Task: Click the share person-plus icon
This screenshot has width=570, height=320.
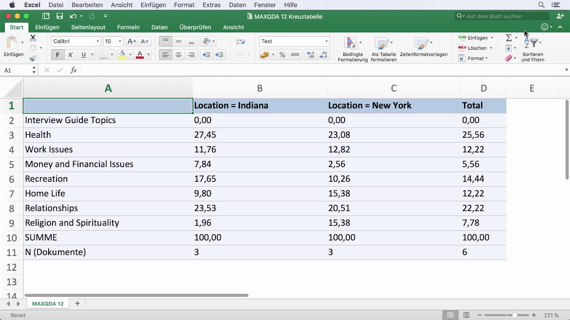Action: click(x=560, y=16)
